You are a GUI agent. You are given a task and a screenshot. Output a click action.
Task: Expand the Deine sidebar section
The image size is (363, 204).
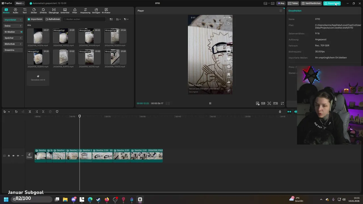13,26
